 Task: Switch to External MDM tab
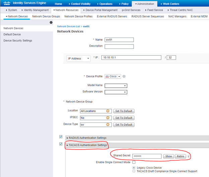coord(199,16)
